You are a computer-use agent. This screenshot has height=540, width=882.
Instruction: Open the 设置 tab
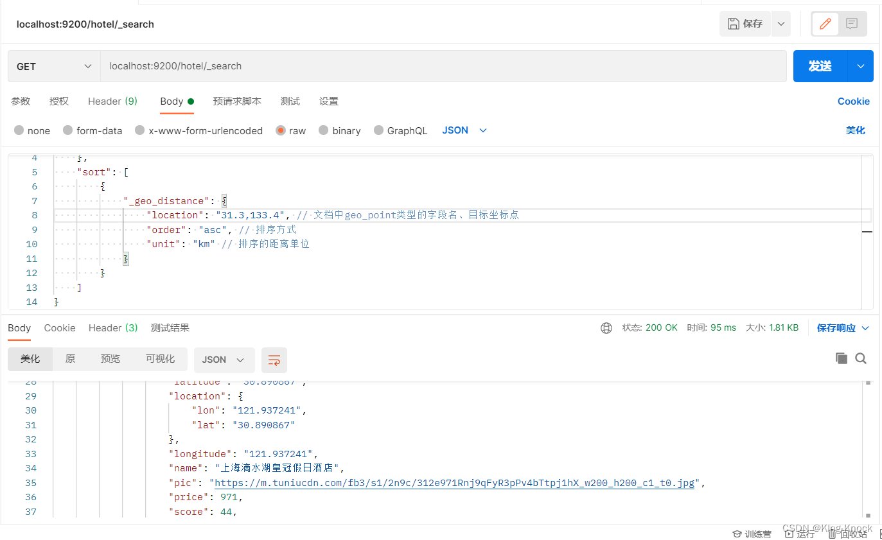tap(329, 101)
